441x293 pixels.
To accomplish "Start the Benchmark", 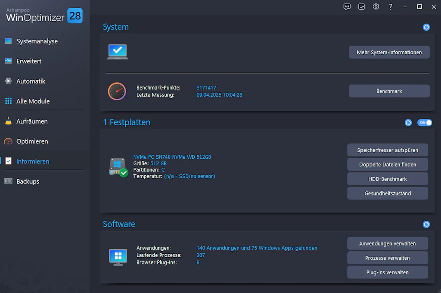I will click(389, 91).
